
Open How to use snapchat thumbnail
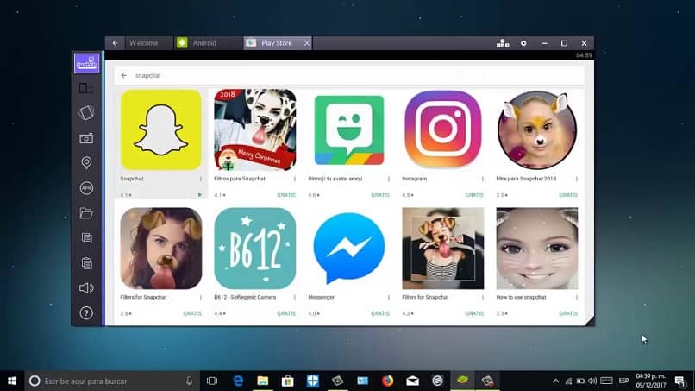coord(536,249)
